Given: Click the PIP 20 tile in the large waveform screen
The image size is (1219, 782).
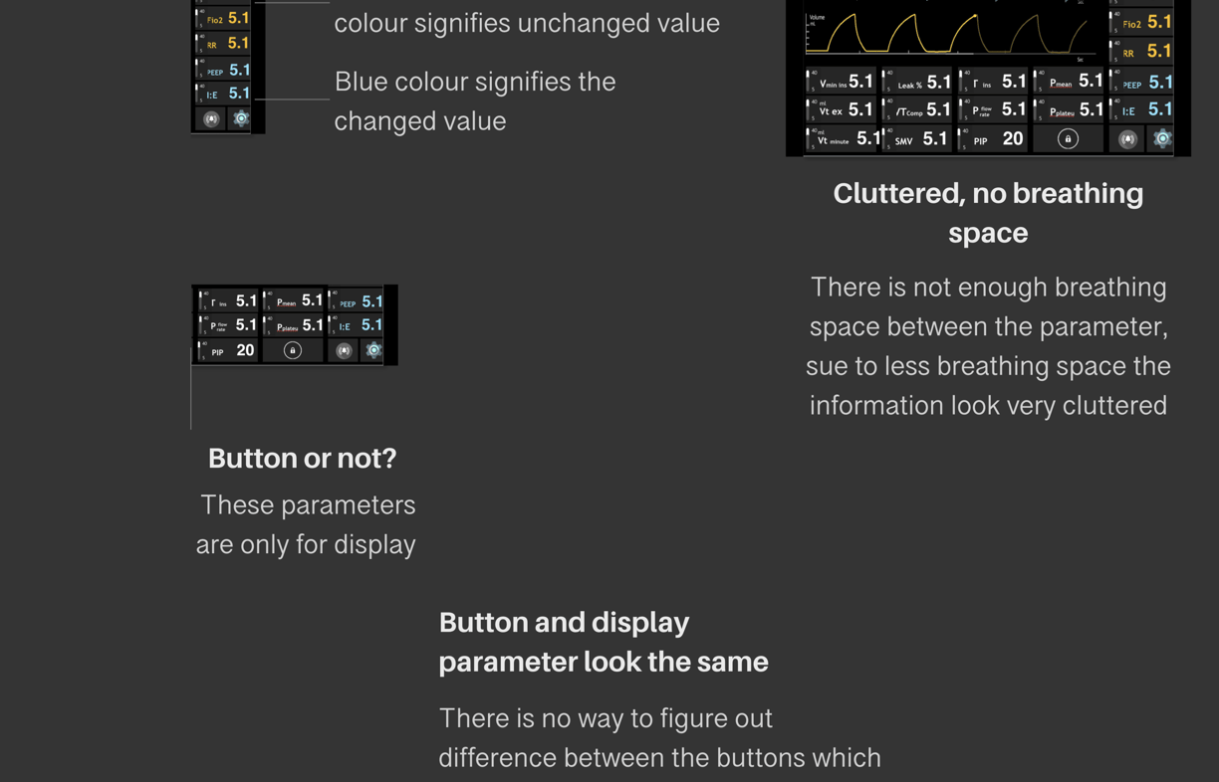Looking at the screenshot, I should coord(993,139).
